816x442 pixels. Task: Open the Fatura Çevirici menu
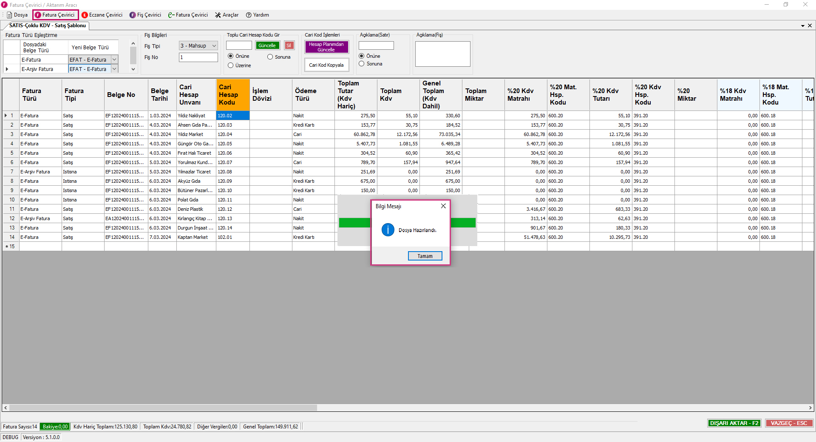click(x=55, y=15)
